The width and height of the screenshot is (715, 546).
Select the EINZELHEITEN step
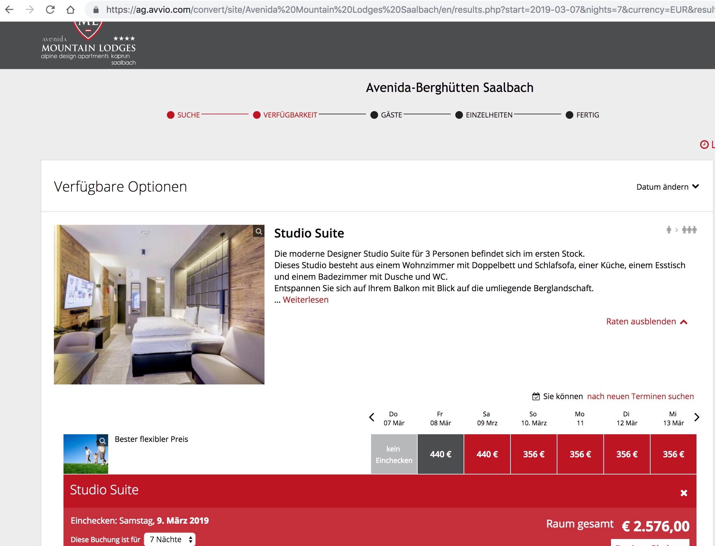pyautogui.click(x=484, y=115)
